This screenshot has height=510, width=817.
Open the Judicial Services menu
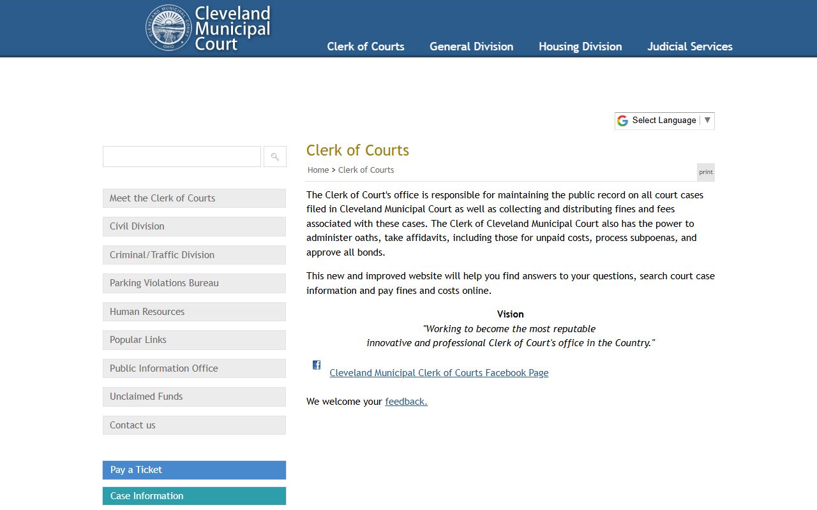click(x=690, y=47)
